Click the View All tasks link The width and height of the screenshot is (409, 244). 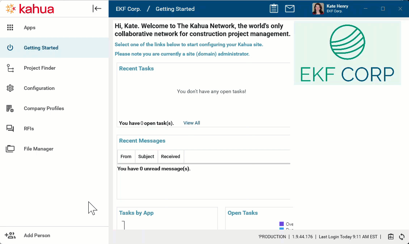pyautogui.click(x=191, y=123)
